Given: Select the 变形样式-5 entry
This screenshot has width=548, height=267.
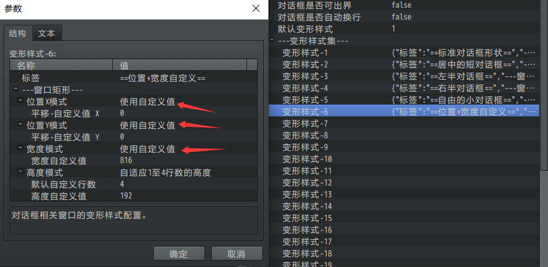Looking at the screenshot, I should [x=404, y=100].
